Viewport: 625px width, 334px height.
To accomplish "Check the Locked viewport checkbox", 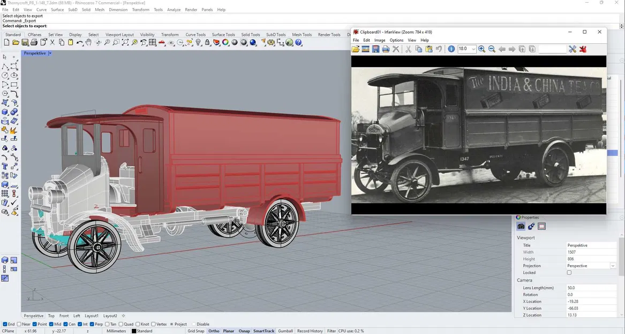I will (x=569, y=273).
